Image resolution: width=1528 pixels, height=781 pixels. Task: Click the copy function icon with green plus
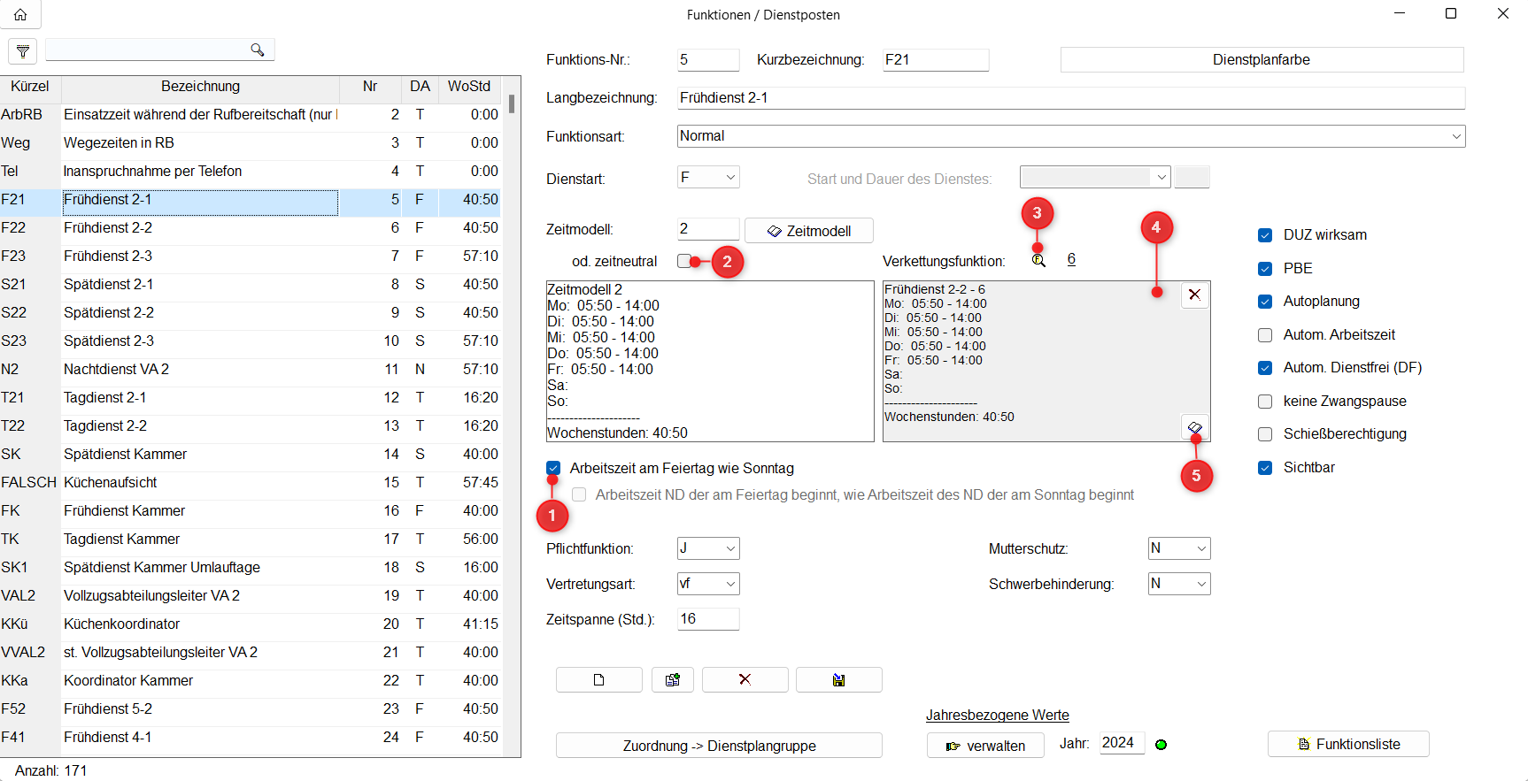coord(673,679)
